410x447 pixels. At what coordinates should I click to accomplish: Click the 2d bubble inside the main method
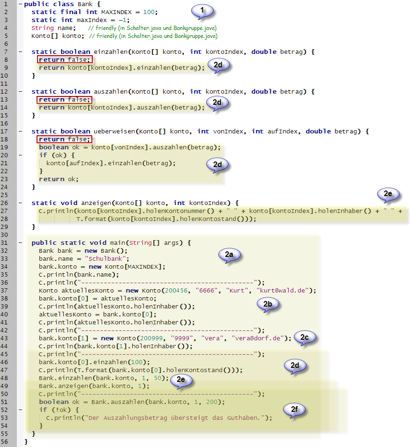295,365
